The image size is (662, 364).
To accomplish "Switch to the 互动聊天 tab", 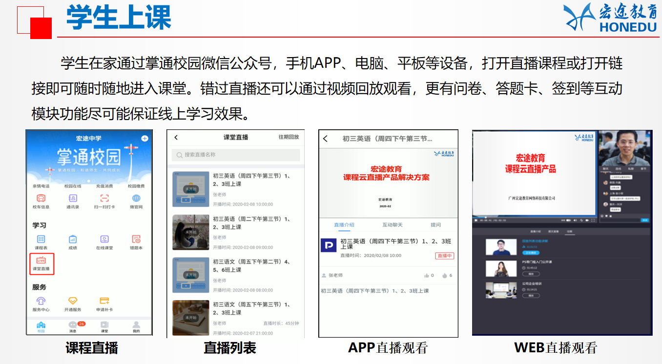I will [x=392, y=225].
